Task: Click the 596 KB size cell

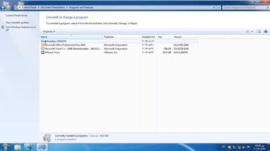Action: pos(167,49)
